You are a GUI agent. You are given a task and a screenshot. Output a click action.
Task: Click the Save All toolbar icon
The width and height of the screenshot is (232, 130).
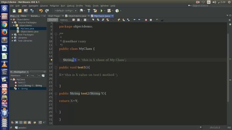[x=32, y=11]
